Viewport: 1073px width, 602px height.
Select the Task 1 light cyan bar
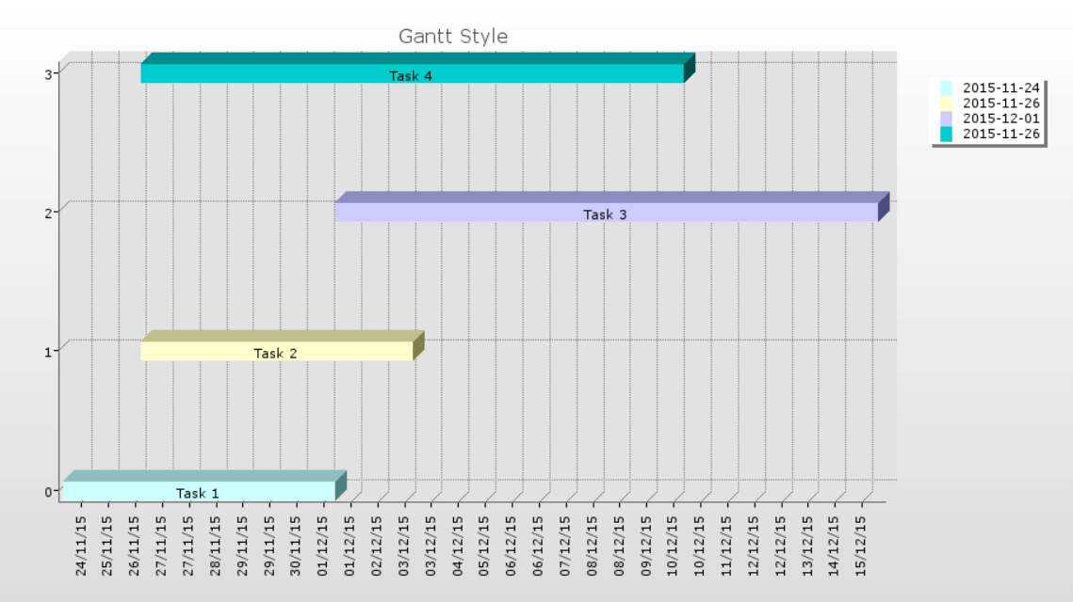click(199, 491)
